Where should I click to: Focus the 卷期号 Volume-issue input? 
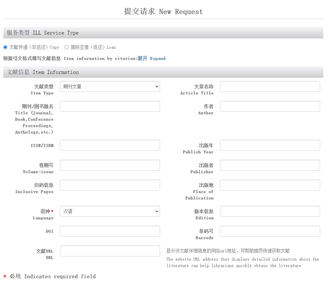[110, 165]
